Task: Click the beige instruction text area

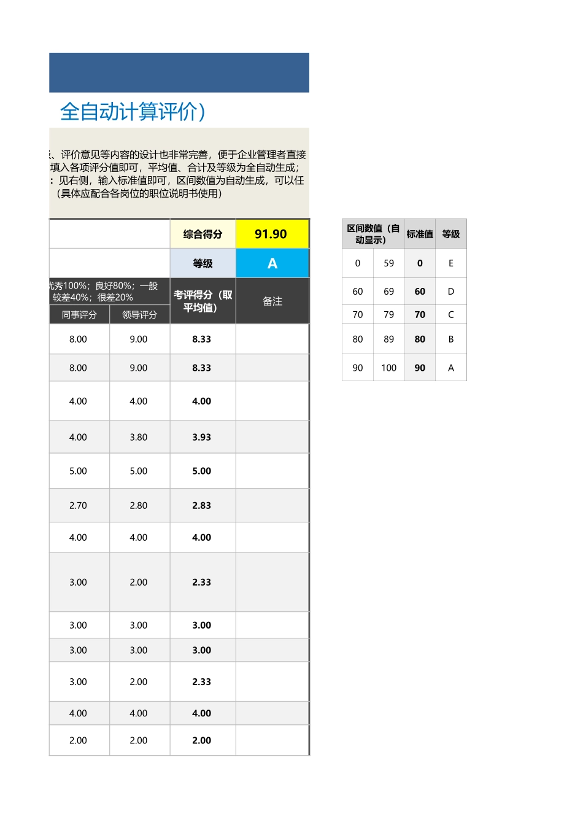Action: point(178,169)
